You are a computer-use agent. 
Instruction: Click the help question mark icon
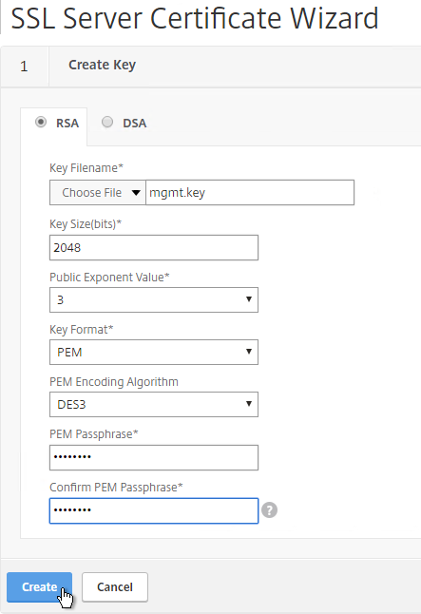pyautogui.click(x=270, y=510)
